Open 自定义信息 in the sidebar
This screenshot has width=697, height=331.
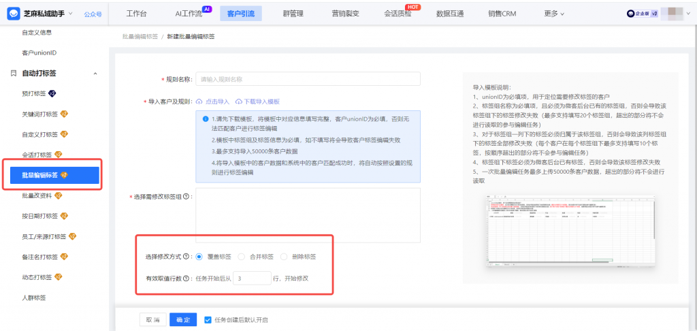(x=37, y=33)
